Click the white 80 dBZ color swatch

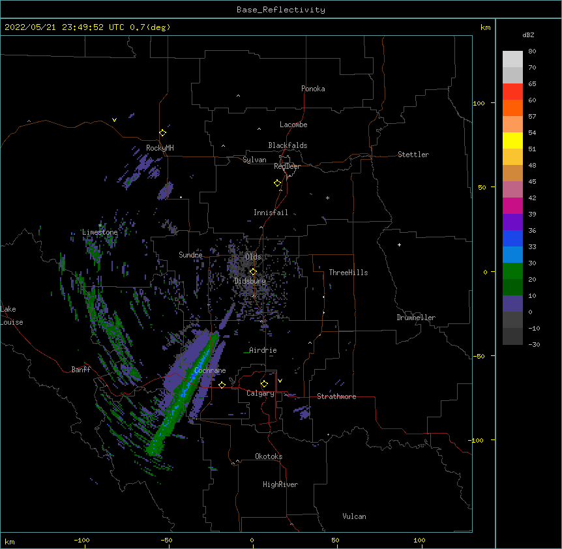[x=512, y=59]
